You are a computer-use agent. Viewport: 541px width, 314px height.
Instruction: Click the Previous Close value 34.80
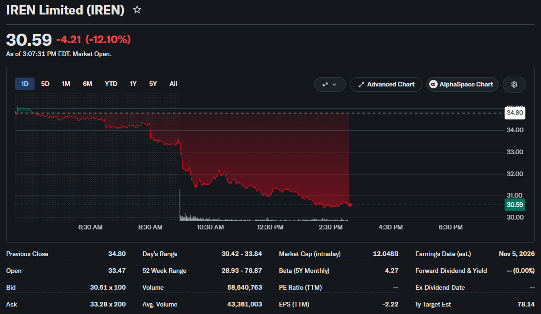117,254
